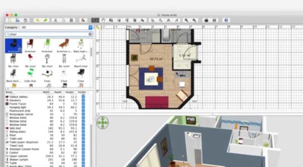Viewport: 303px width, 167px height.
Task: Switch to the Pan hand tool
Action: [x=103, y=20]
